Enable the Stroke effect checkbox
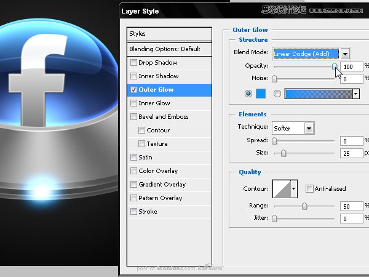 pyautogui.click(x=133, y=212)
